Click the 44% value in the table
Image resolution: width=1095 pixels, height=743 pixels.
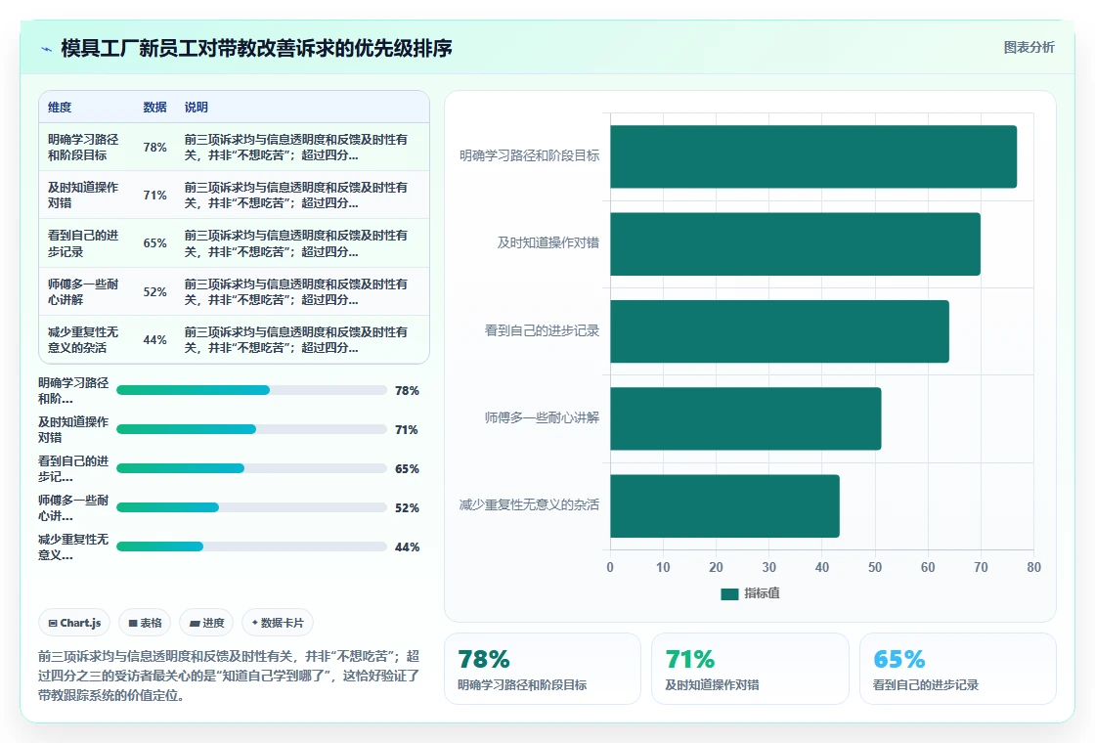pyautogui.click(x=155, y=340)
